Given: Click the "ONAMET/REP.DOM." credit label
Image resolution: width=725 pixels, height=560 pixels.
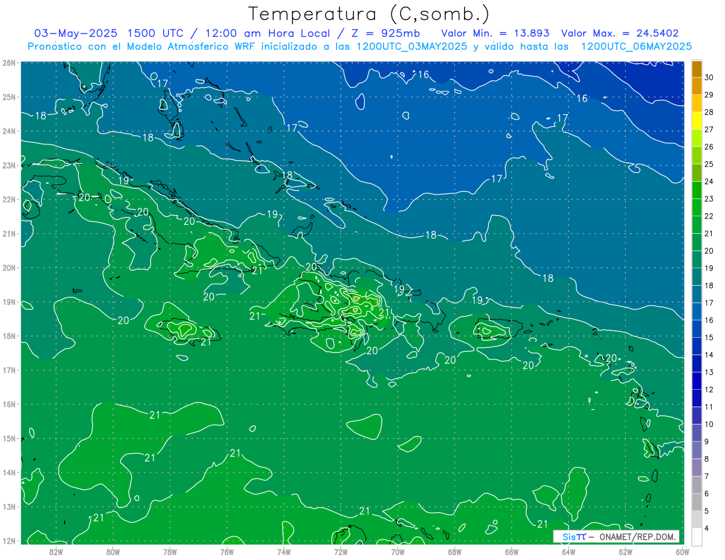Looking at the screenshot, I should [637, 536].
